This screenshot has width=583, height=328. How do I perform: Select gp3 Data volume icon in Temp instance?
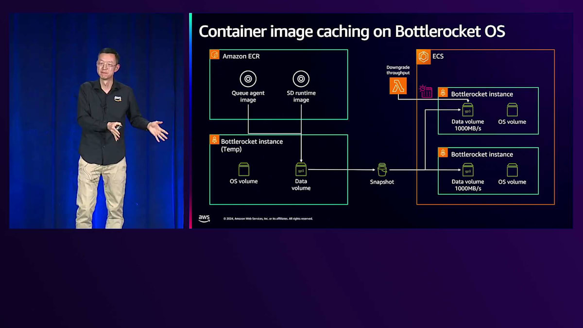pos(301,170)
